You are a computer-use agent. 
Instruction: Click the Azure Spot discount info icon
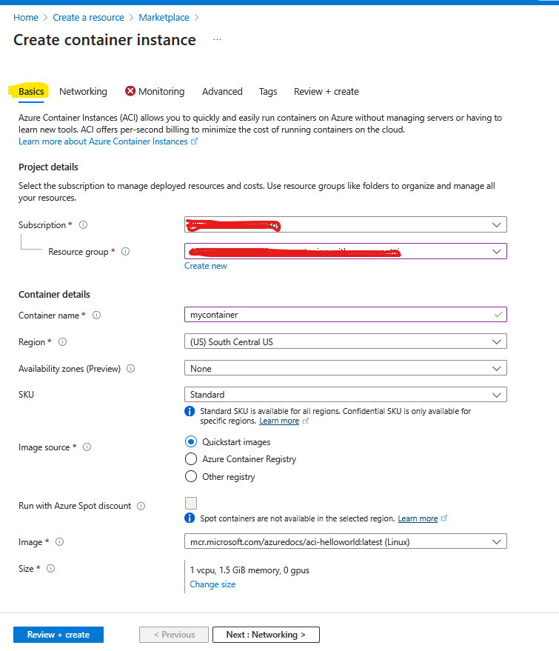pyautogui.click(x=141, y=506)
